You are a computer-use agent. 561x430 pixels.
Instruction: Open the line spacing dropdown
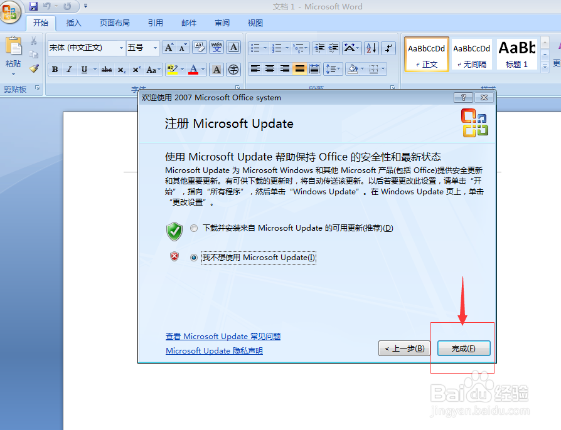pos(333,68)
